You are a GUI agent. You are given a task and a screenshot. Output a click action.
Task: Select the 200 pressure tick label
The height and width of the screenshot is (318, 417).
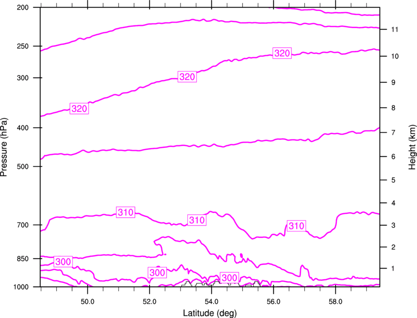(x=23, y=7)
